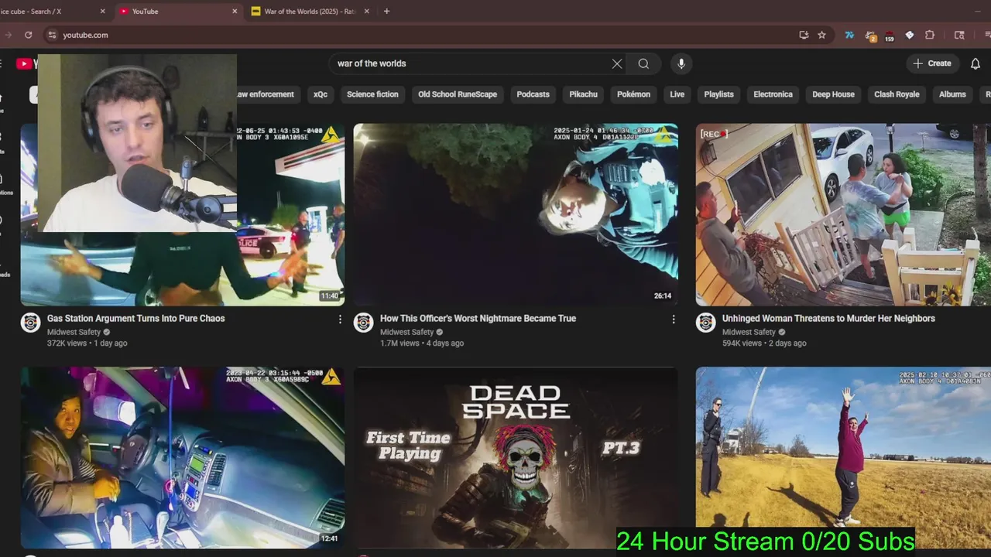Viewport: 991px width, 557px height.
Task: Click title Gas Station Argument Turns Into Pure Chaos
Action: click(135, 318)
